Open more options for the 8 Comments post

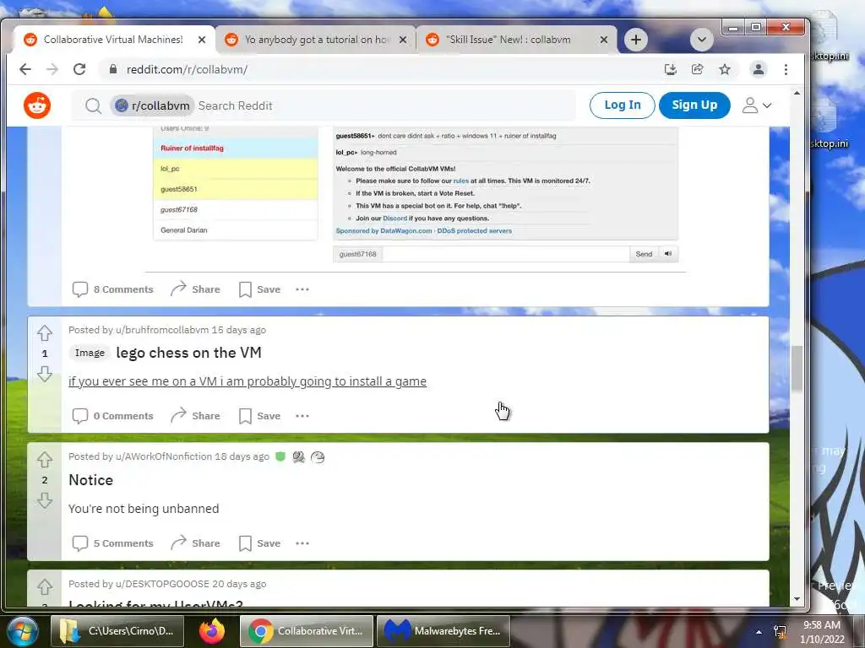coord(302,289)
